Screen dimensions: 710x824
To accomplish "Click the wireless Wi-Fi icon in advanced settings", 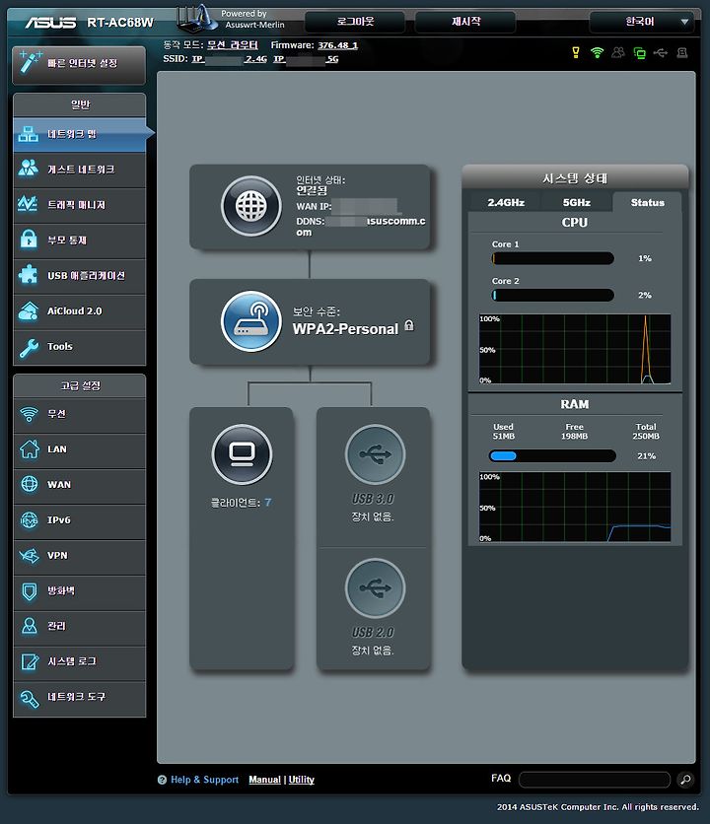I will click(29, 414).
